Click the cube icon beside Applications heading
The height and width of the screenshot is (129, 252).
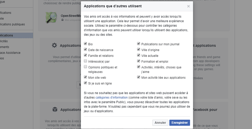(55, 110)
